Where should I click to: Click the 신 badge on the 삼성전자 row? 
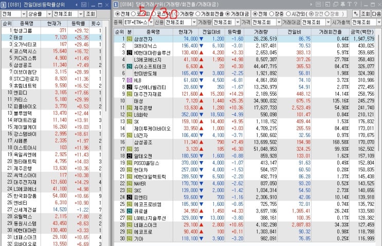coord(130,39)
